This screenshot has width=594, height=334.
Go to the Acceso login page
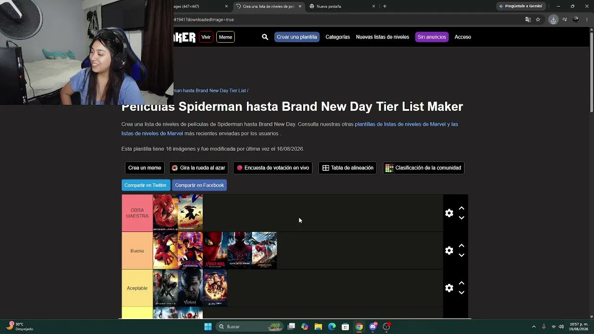463,37
